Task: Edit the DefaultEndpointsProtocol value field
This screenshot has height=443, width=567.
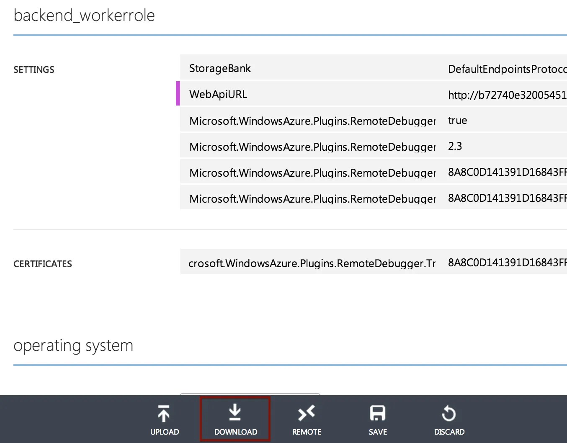Action: pos(507,69)
